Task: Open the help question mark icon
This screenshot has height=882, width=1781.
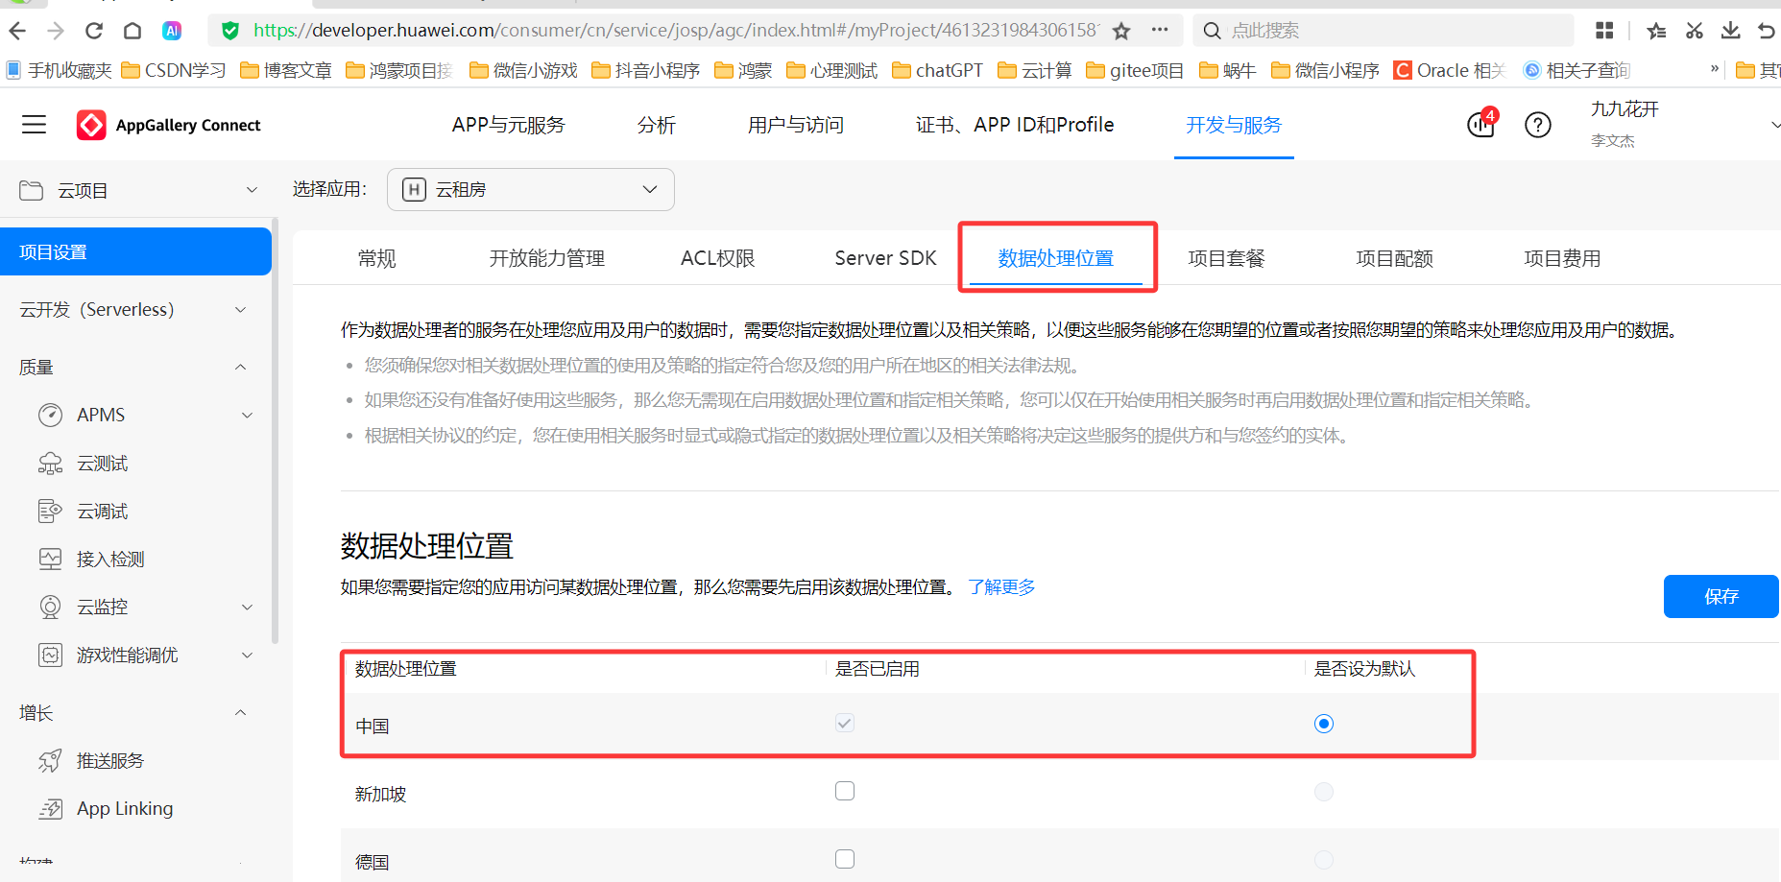Action: tap(1538, 125)
